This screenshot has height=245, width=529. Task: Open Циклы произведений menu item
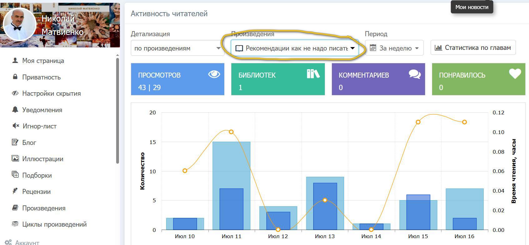tap(54, 224)
